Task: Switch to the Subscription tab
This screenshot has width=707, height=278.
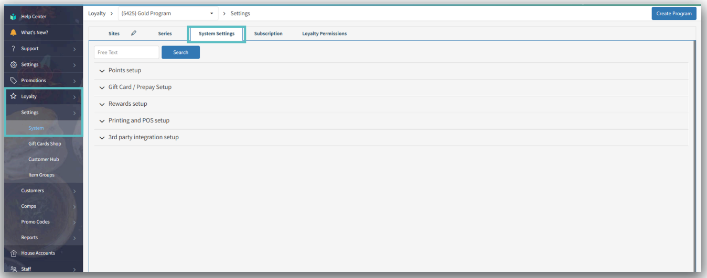Action: 268,34
